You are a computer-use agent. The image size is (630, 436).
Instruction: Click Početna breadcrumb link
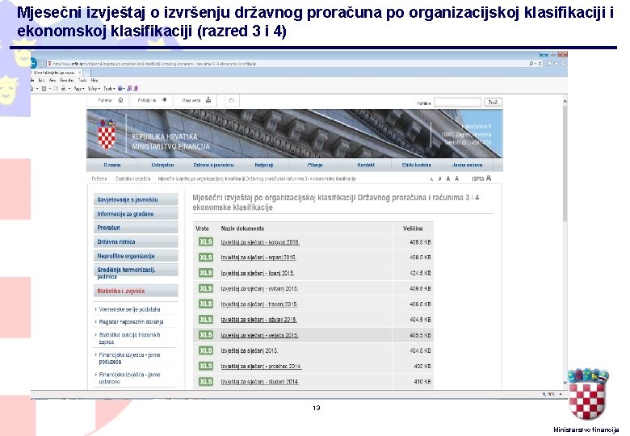click(x=99, y=178)
